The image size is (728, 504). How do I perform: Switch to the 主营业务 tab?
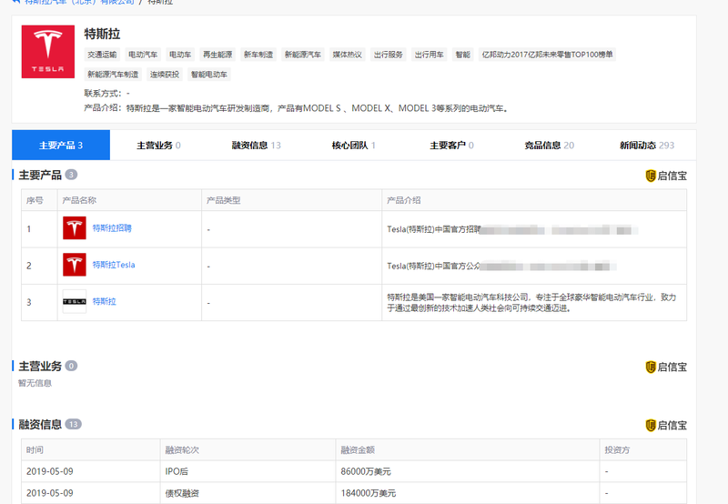point(158,146)
